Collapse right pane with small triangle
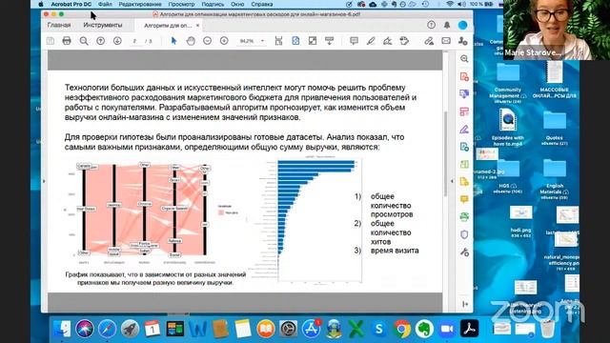This screenshot has height=343, width=610. [451, 181]
